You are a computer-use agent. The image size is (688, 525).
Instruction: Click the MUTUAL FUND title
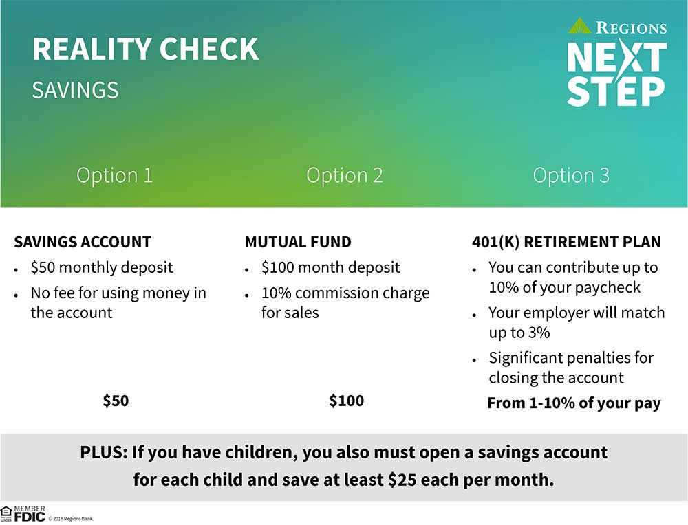[298, 243]
